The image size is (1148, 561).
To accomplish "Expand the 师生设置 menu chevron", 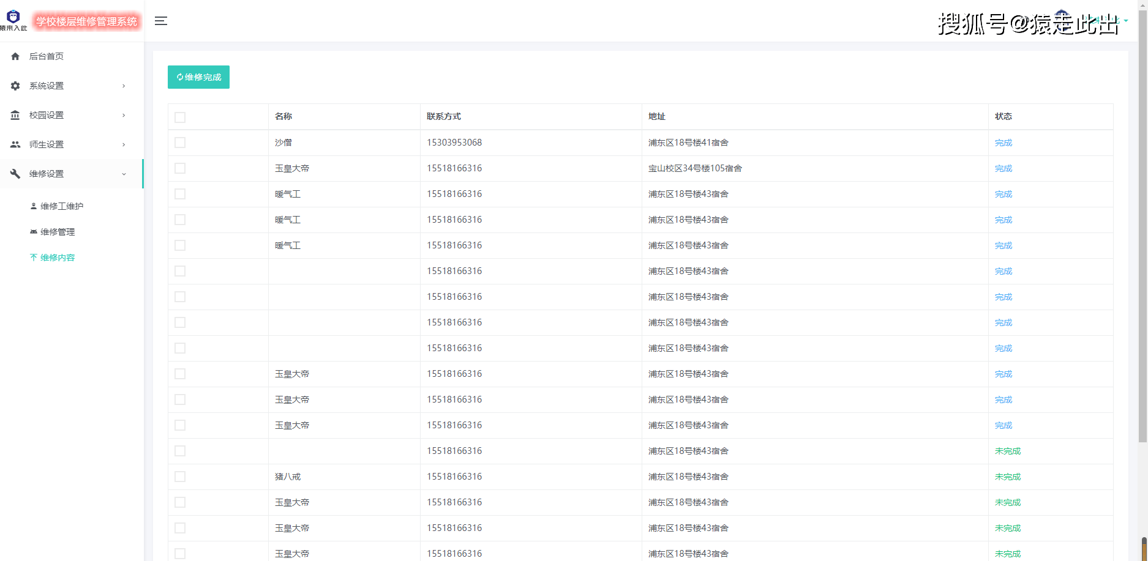I will (124, 144).
